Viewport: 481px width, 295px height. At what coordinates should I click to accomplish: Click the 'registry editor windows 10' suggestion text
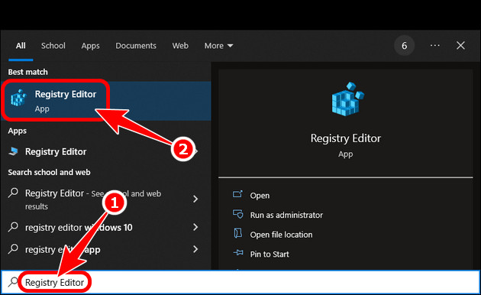coord(79,228)
